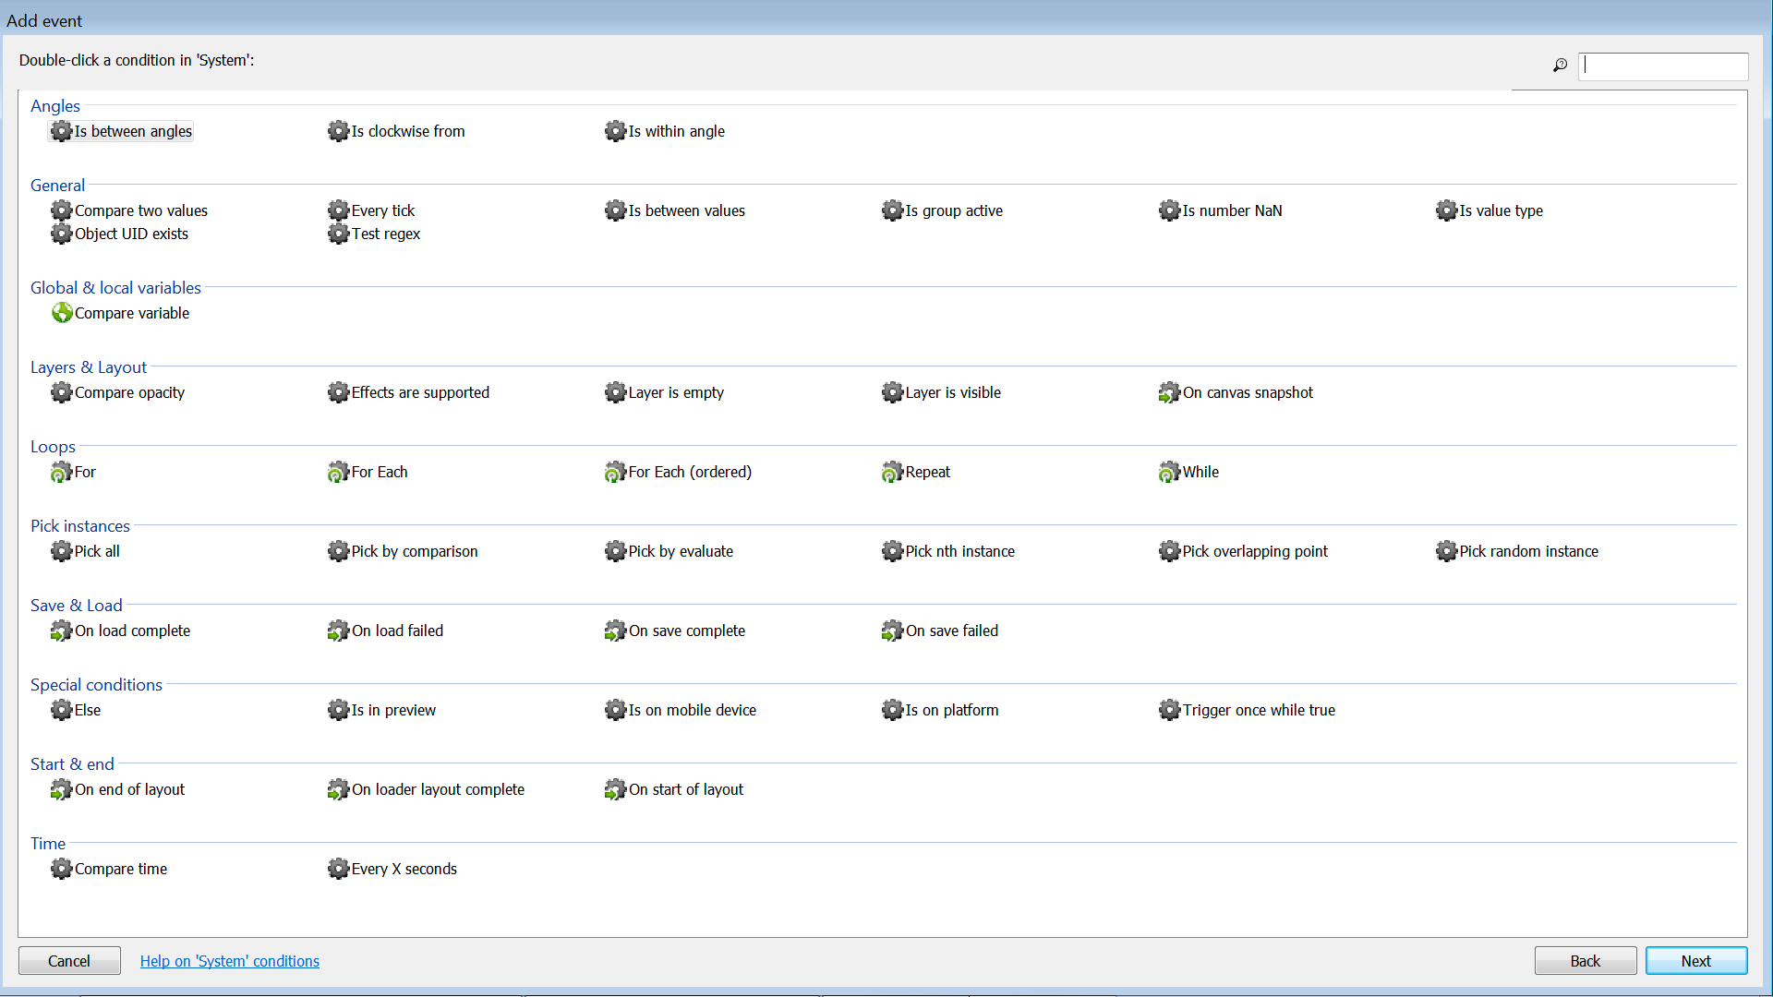
Task: Click the 'Is clockwise from' gear icon
Action: click(338, 131)
